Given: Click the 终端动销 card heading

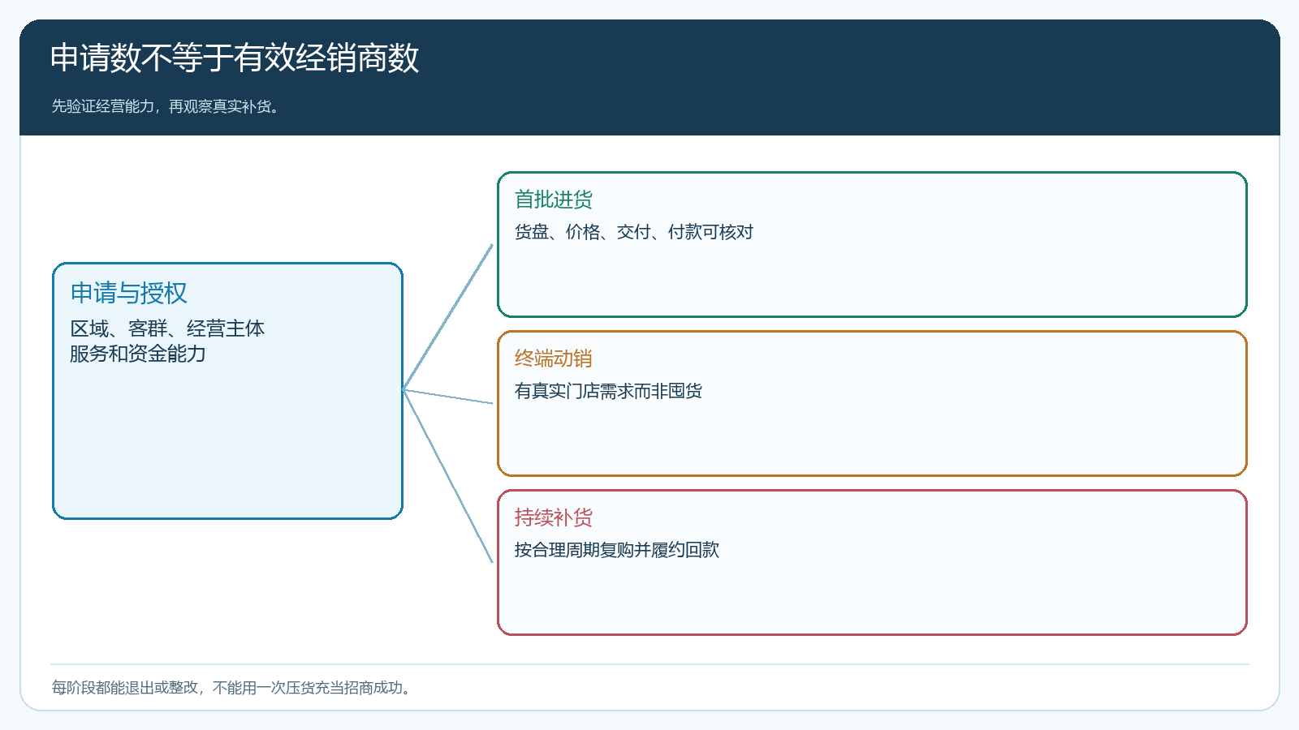Looking at the screenshot, I should click(x=554, y=359).
